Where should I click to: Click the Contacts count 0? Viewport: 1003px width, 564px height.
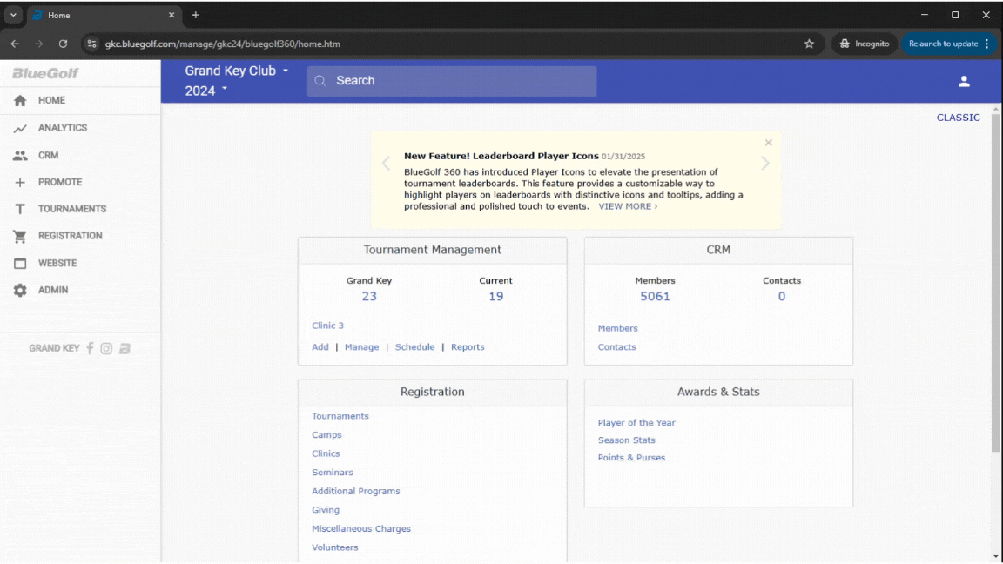(x=782, y=297)
